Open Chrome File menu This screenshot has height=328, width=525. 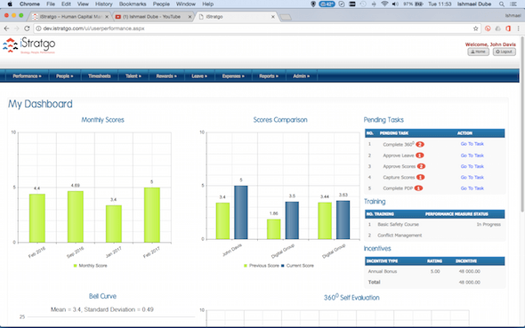51,4
